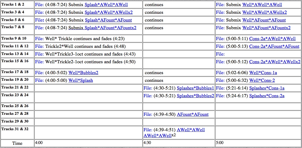Click the Cons-2a*AWell*AWellx2 link
This screenshot has width=302, height=148.
275,62
